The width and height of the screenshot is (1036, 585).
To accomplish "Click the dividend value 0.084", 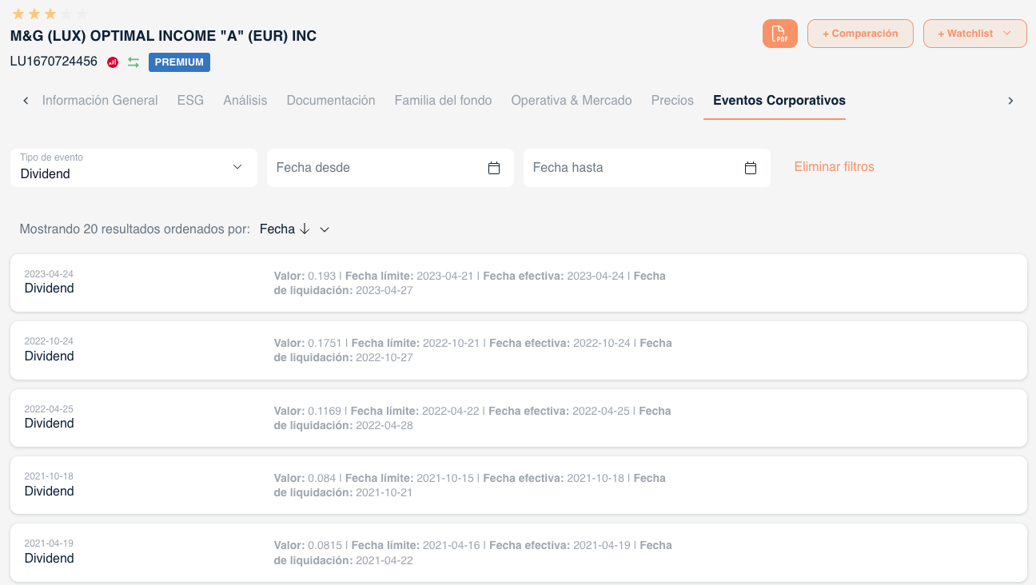I will (x=322, y=478).
